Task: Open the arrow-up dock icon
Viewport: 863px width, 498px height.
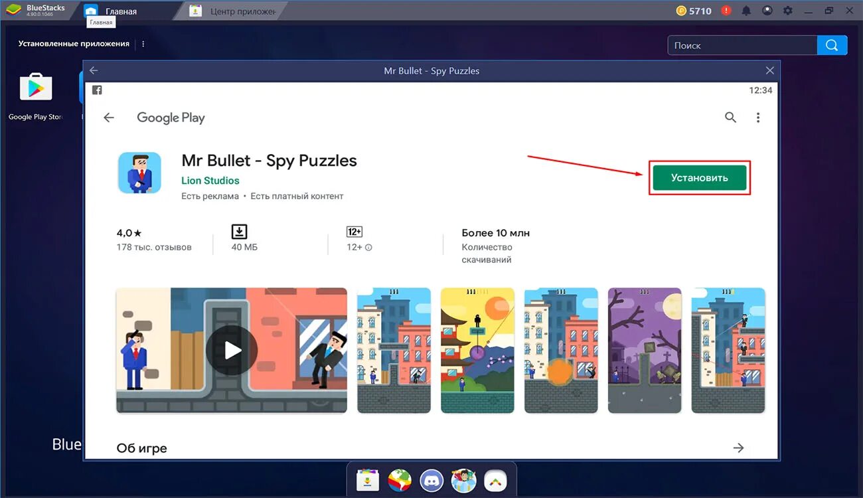Action: (x=495, y=479)
